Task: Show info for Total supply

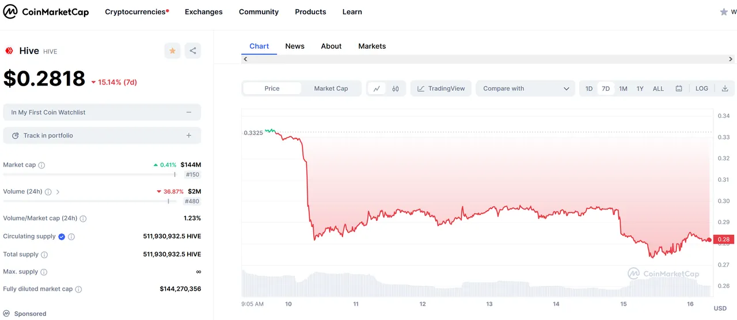Action: 44,255
